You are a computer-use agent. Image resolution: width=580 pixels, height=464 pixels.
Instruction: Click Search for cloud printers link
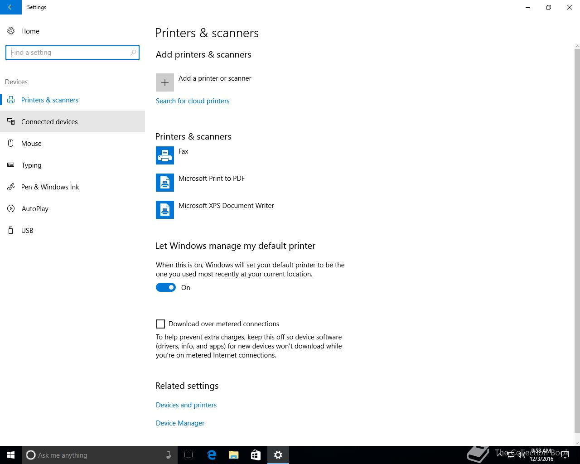tap(193, 101)
